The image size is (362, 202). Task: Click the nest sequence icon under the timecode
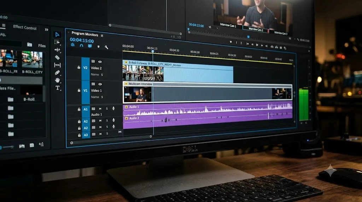(73, 45)
